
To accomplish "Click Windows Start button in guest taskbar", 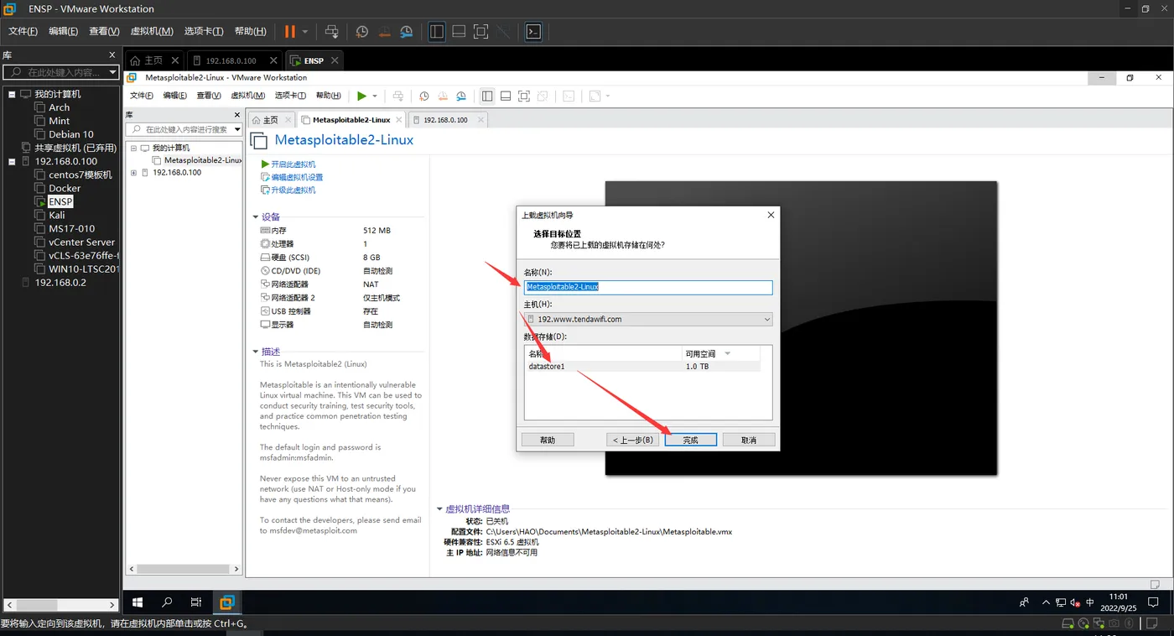I will pos(138,602).
